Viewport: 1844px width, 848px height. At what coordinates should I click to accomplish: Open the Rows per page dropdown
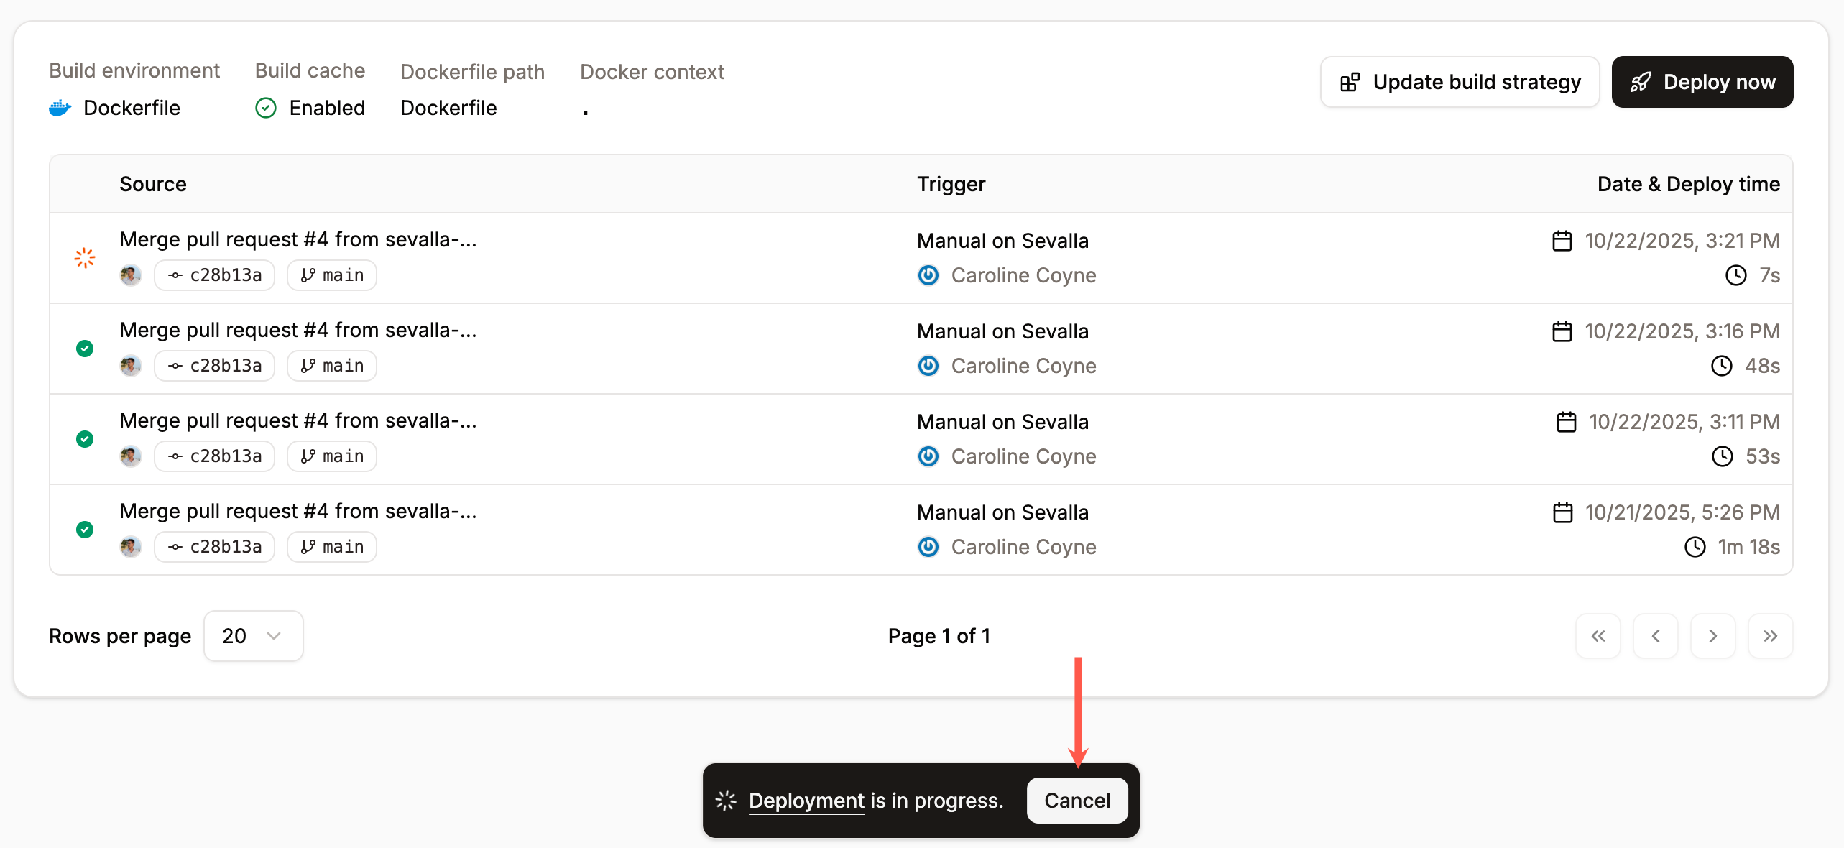253,636
